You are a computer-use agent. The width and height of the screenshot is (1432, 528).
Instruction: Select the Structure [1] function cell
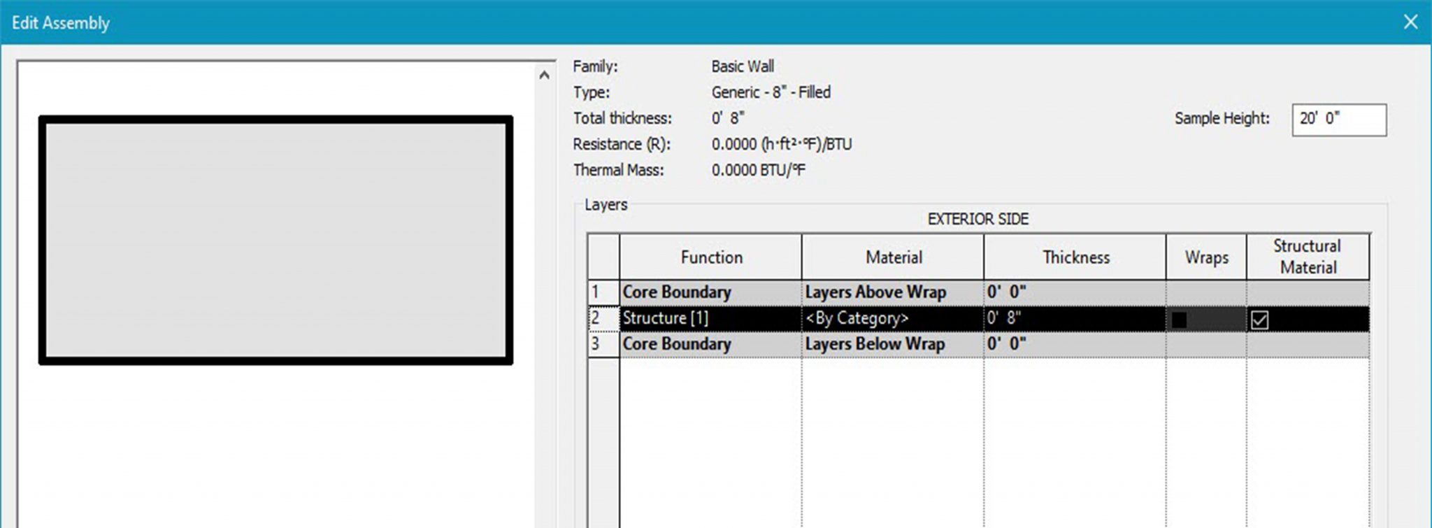tap(710, 318)
